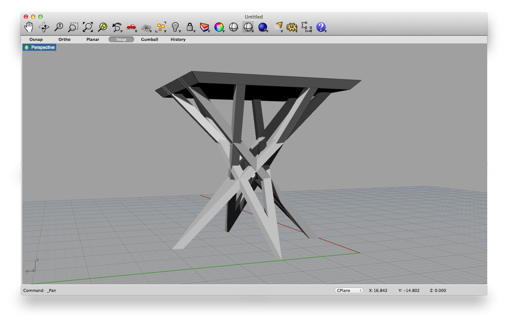
Task: Open the Perspective viewport title menu
Action: click(x=42, y=47)
